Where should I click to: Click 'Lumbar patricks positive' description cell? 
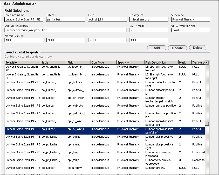click(x=160, y=106)
